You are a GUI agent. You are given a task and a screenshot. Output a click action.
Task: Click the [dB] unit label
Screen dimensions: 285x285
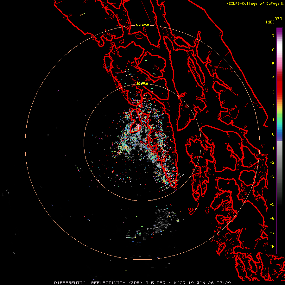coord(270,22)
